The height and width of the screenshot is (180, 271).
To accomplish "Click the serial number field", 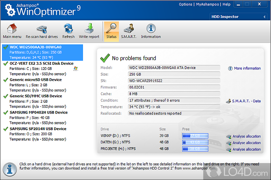I will point(174,81).
